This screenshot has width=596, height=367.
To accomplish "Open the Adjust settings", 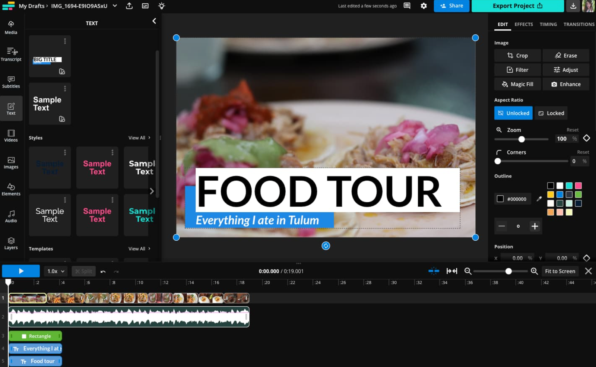I will (x=566, y=70).
